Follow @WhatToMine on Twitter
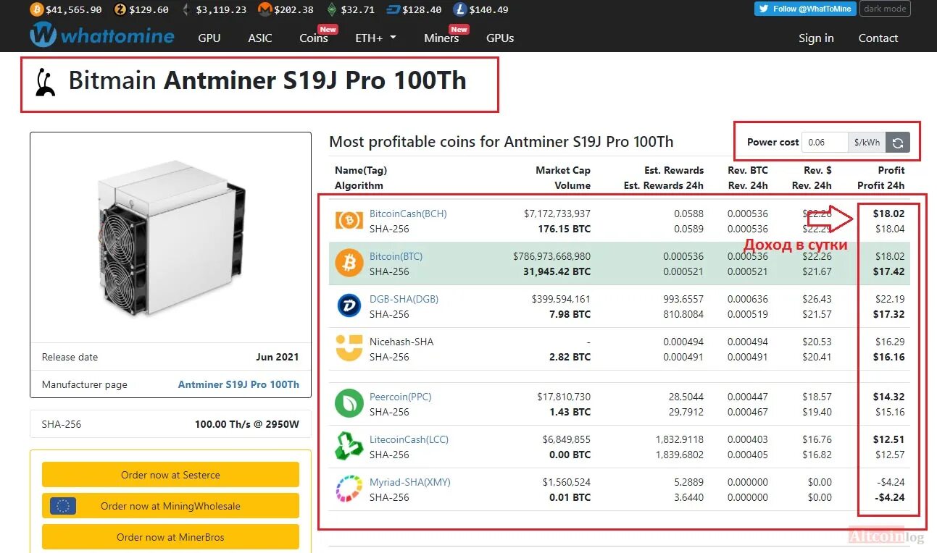Image resolution: width=937 pixels, height=553 pixels. point(805,9)
